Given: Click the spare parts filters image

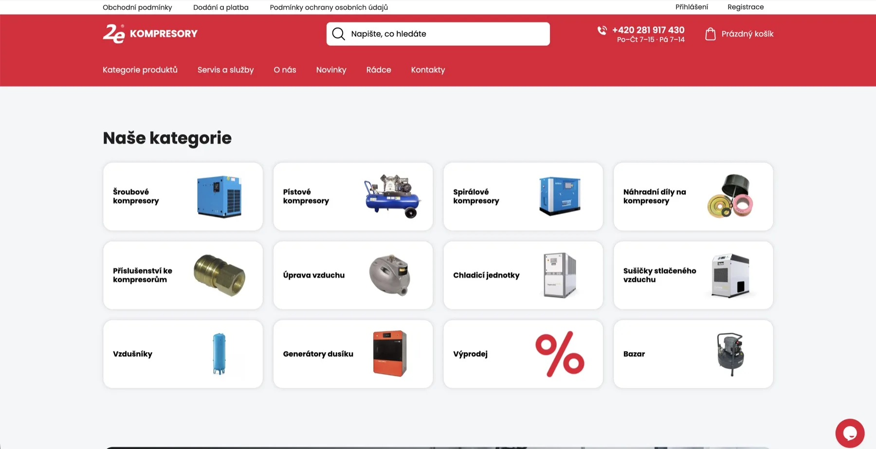Looking at the screenshot, I should (730, 197).
